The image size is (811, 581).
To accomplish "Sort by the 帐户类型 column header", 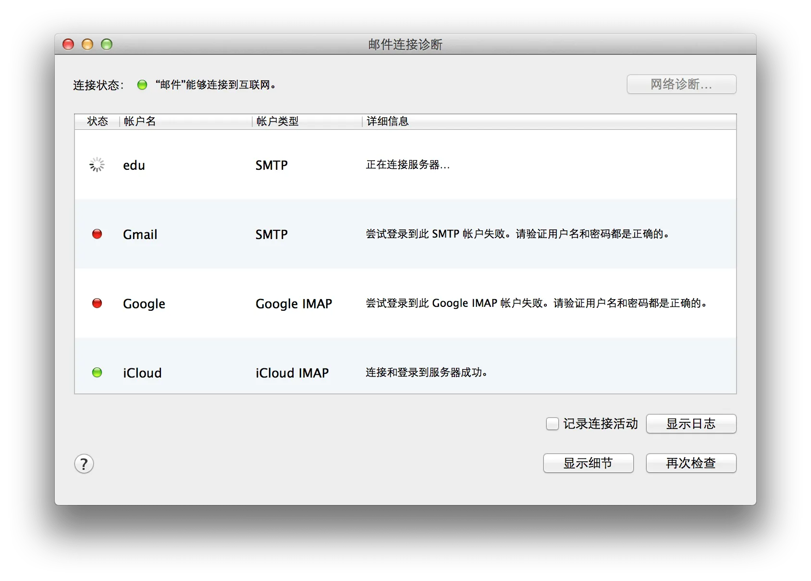I will coord(307,121).
